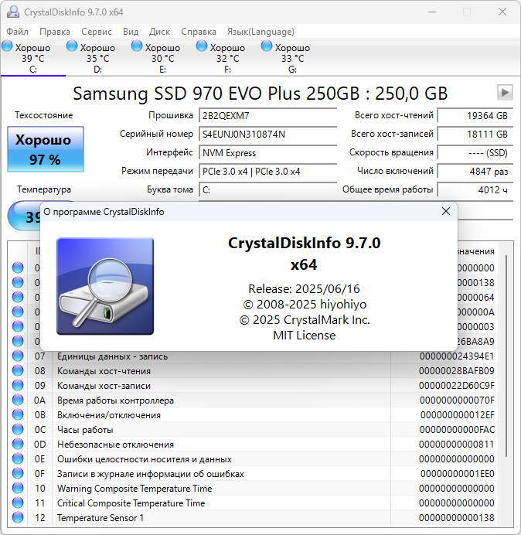Click next disk arrow beside Samsung title
This screenshot has width=521, height=535.
point(505,93)
